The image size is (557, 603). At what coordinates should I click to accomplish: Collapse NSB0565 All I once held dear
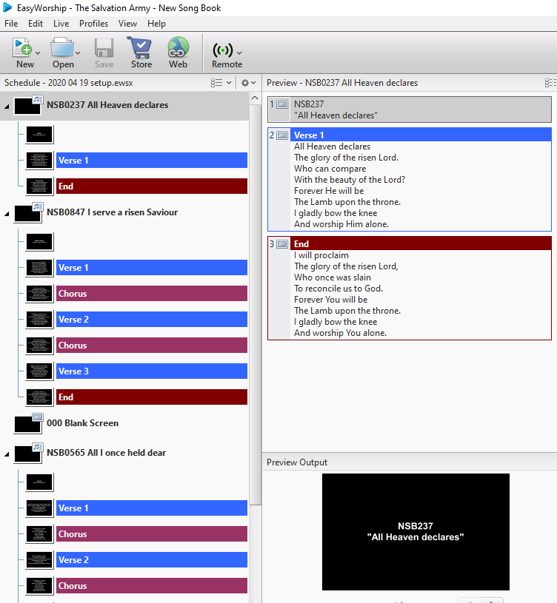[7, 454]
